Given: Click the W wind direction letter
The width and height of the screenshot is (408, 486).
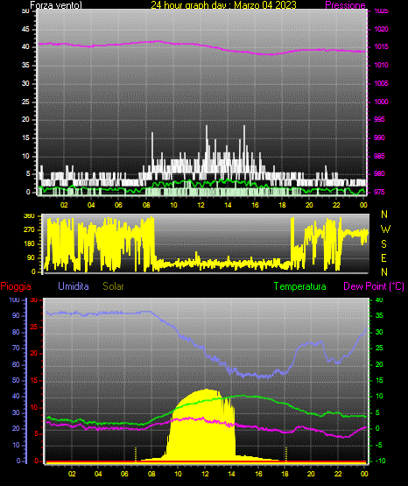Looking at the screenshot, I should click(x=385, y=229).
